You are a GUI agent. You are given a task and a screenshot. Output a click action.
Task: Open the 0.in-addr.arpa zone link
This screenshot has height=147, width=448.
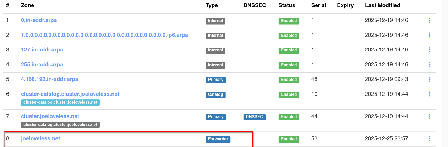pos(39,20)
